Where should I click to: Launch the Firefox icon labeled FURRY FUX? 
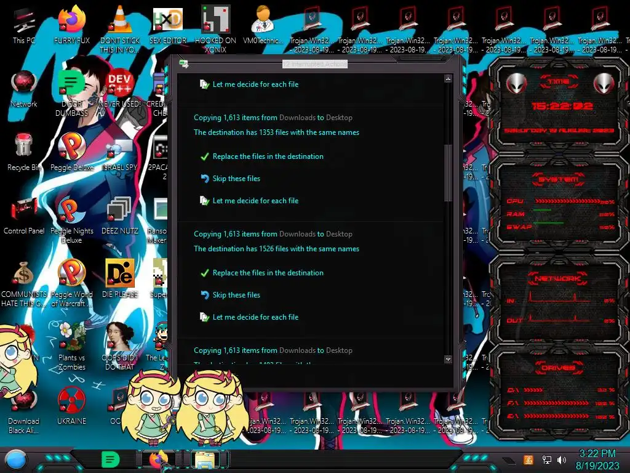(71, 26)
